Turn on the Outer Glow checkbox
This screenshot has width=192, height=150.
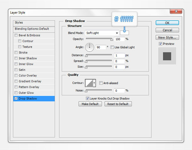pyautogui.click(x=16, y=93)
